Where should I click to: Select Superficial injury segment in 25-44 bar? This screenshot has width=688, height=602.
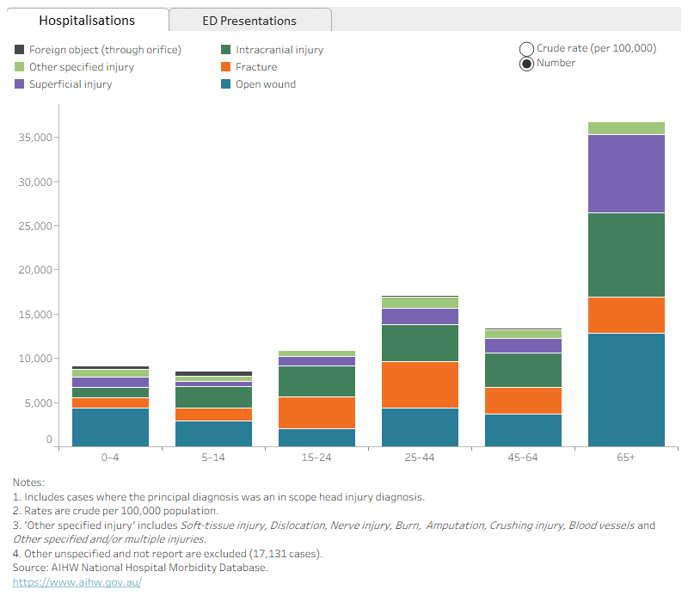tap(420, 316)
